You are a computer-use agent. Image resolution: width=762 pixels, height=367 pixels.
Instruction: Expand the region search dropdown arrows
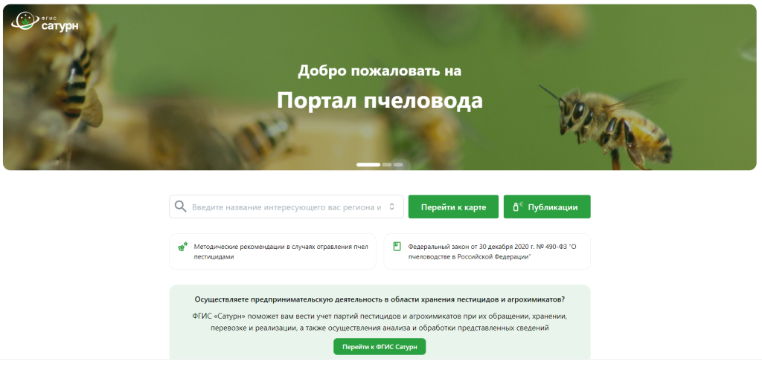click(x=391, y=207)
